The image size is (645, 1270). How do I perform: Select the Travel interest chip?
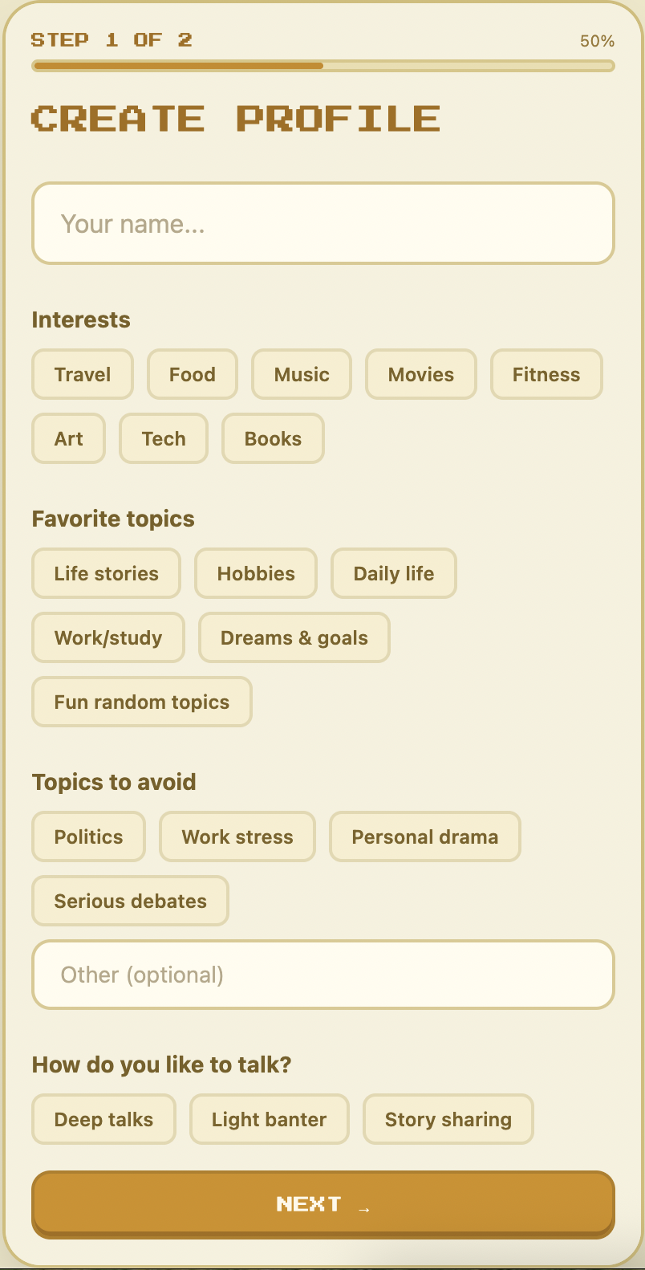(x=83, y=374)
